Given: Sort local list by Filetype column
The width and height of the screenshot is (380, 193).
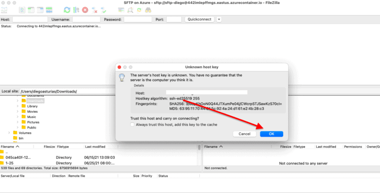Looking at the screenshot, I should click(x=70, y=147).
